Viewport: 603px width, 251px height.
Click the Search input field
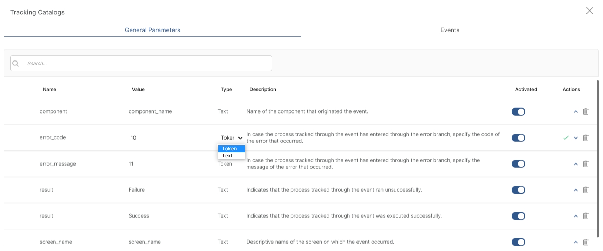pos(141,63)
